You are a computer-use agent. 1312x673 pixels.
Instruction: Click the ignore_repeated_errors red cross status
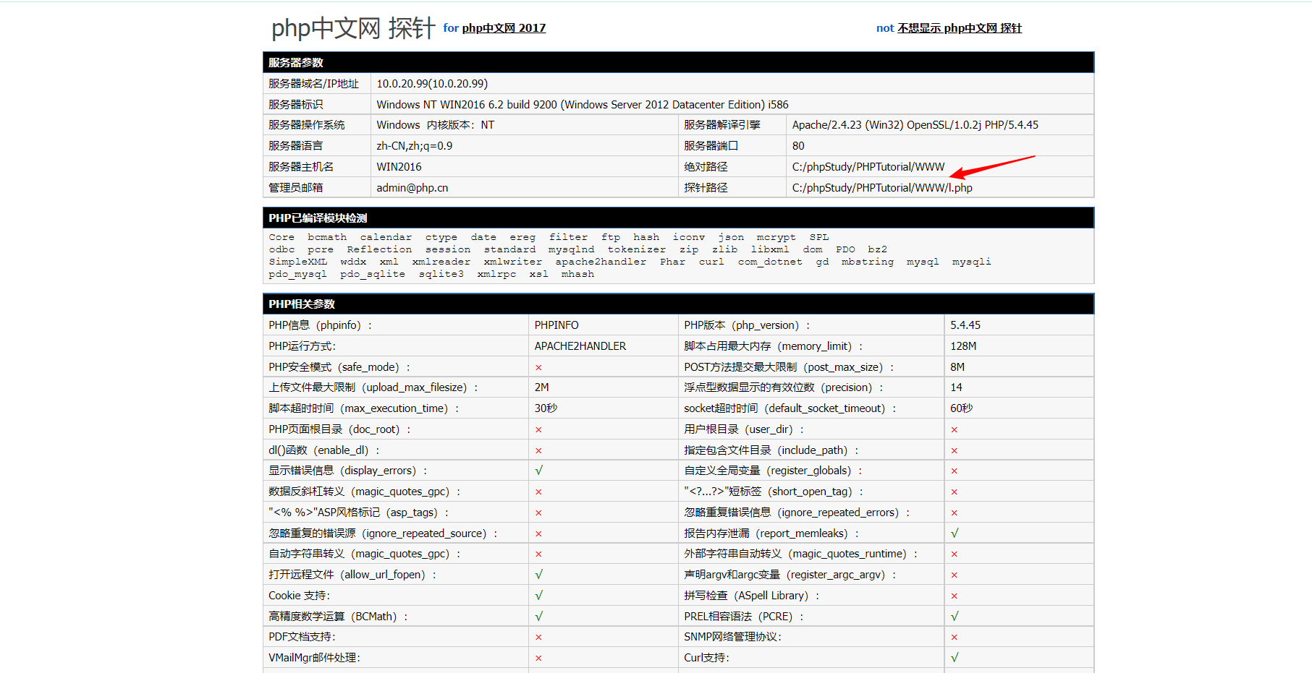tap(954, 513)
